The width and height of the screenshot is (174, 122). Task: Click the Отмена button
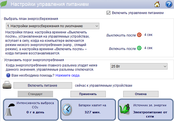[141, 94]
